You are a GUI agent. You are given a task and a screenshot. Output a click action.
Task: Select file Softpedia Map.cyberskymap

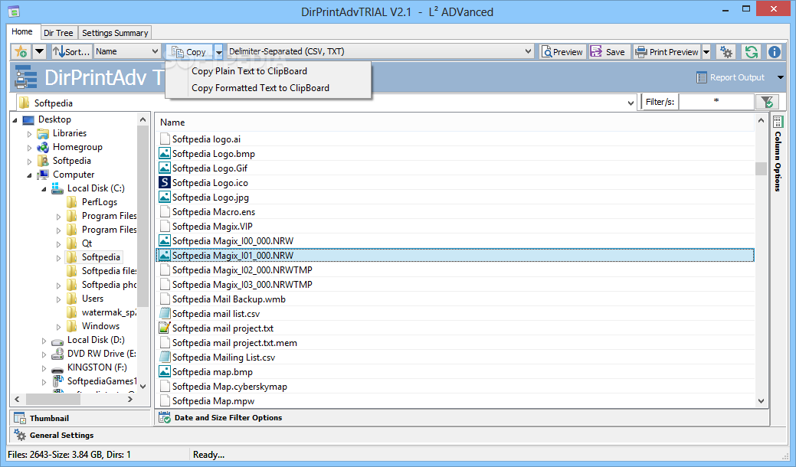pyautogui.click(x=230, y=387)
